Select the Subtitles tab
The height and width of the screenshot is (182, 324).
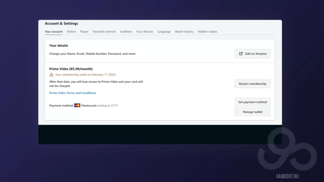tap(126, 31)
